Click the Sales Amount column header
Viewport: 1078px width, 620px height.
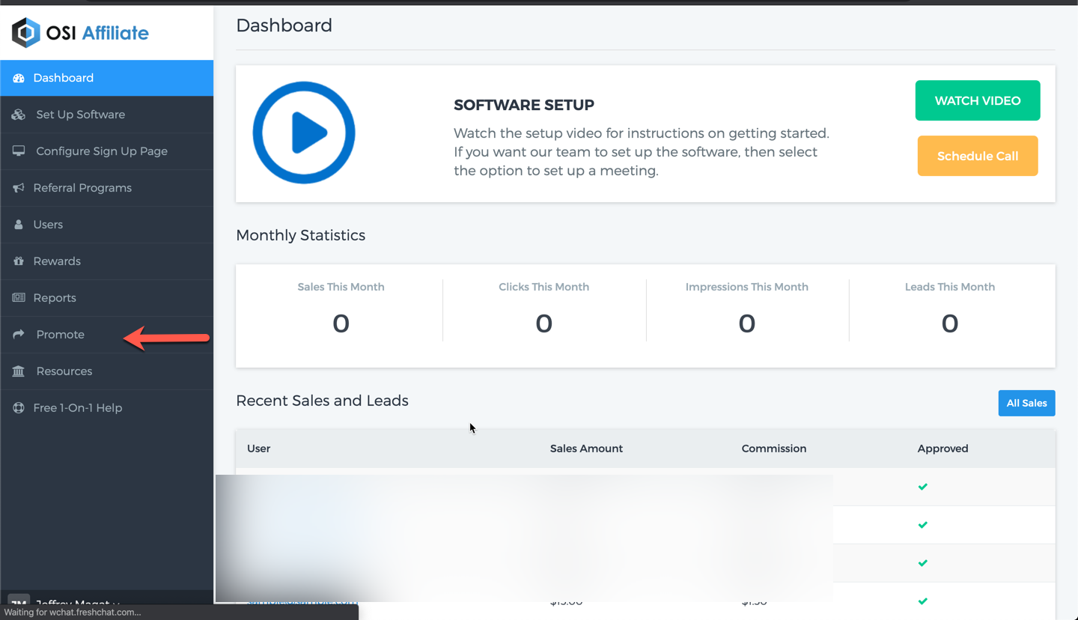(586, 449)
